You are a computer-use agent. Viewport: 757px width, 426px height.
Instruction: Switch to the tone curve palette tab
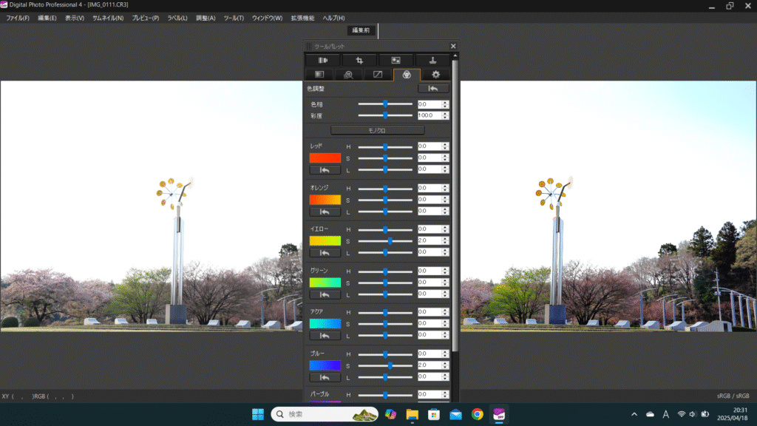pyautogui.click(x=377, y=75)
